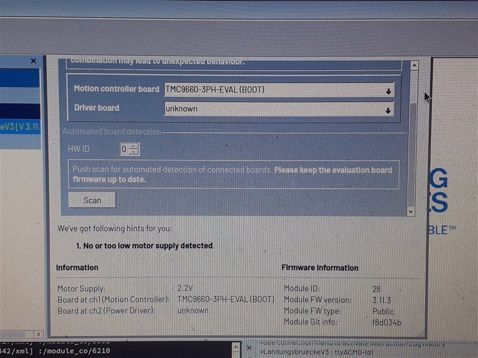Click the LandungsbrueckeV3 ttyACM0 log line

click(318, 352)
